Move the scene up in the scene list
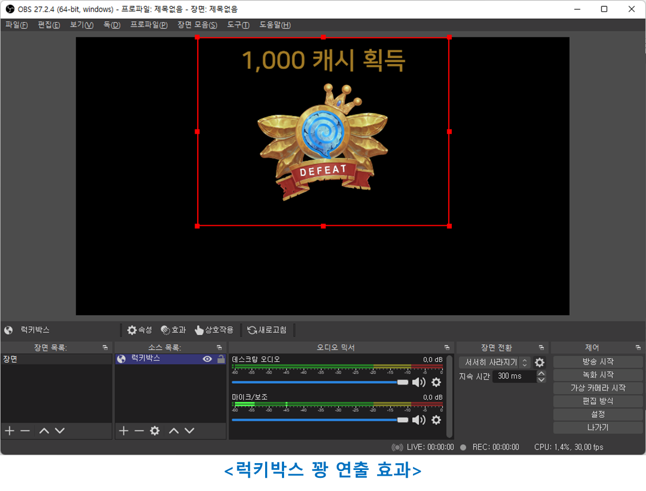The width and height of the screenshot is (646, 491). click(44, 430)
